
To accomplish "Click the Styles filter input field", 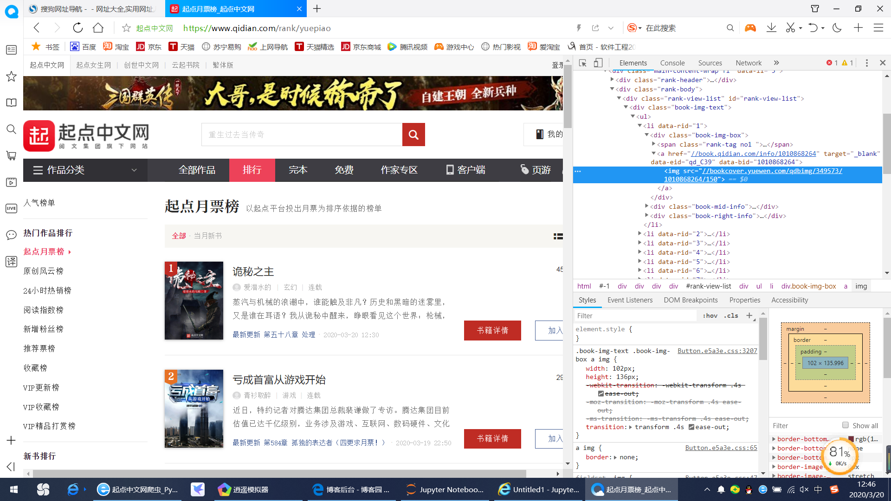I will coord(635,315).
